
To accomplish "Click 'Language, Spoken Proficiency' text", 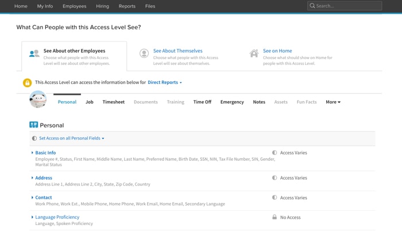I will pos(64,223).
